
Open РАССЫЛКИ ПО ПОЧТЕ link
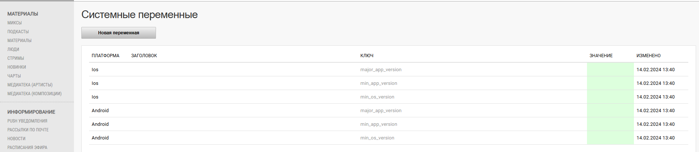[28, 130]
